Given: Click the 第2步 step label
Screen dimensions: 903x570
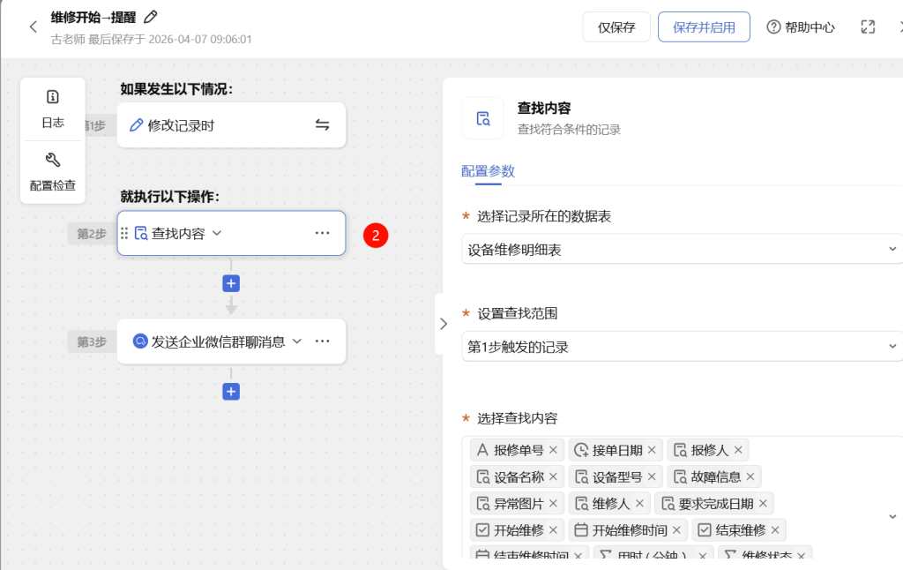Looking at the screenshot, I should tap(92, 234).
